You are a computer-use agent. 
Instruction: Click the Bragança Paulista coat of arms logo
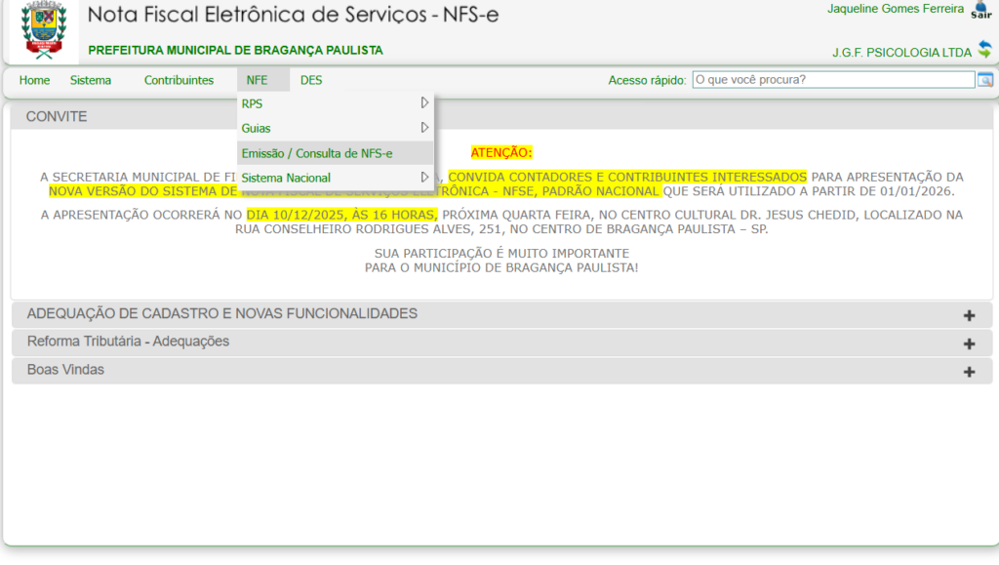[x=43, y=29]
